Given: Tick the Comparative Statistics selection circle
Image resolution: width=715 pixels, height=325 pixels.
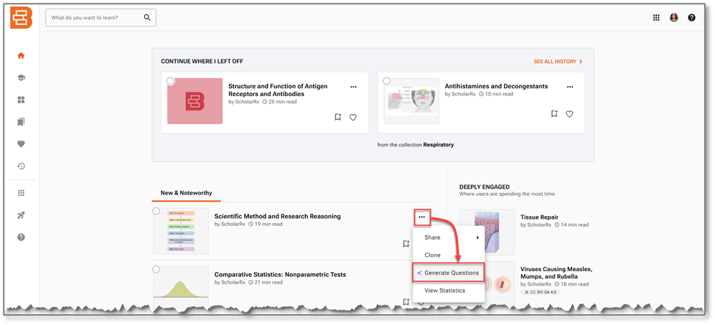Looking at the screenshot, I should coord(156,269).
